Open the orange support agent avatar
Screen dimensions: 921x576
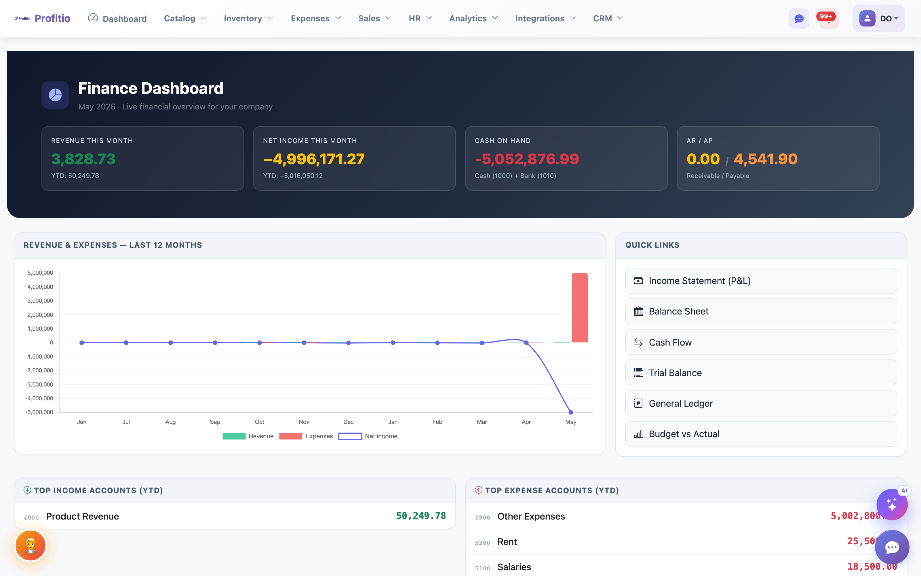coord(31,545)
